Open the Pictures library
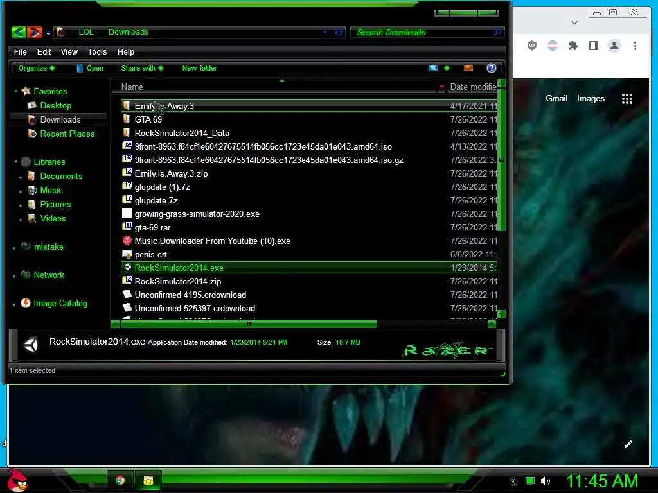658x493 pixels. (x=55, y=204)
